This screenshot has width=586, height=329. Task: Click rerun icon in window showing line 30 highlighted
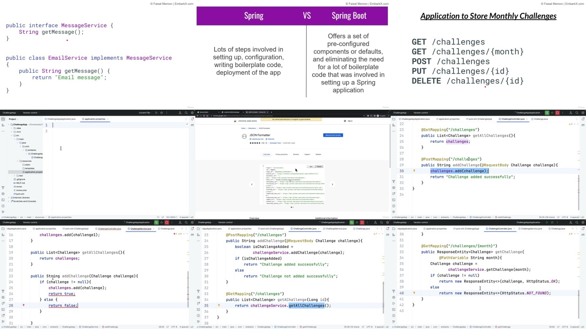tap(547, 113)
